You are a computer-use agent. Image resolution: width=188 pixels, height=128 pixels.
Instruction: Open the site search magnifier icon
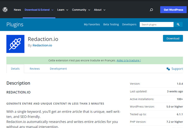(x=151, y=10)
